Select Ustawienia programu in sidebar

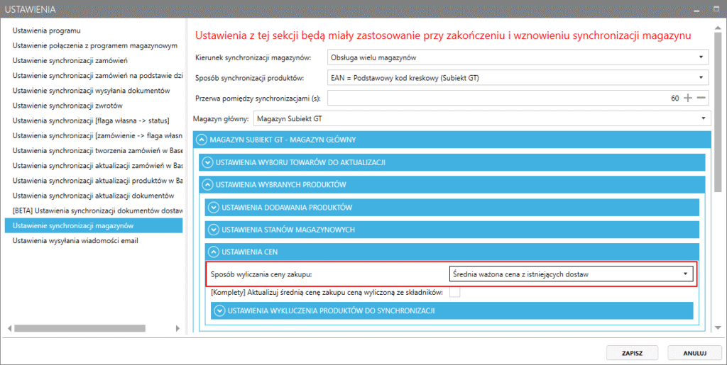pyautogui.click(x=46, y=30)
